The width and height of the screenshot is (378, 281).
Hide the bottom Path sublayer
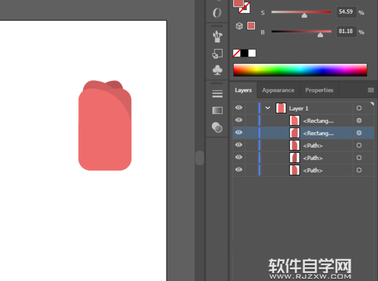239,171
